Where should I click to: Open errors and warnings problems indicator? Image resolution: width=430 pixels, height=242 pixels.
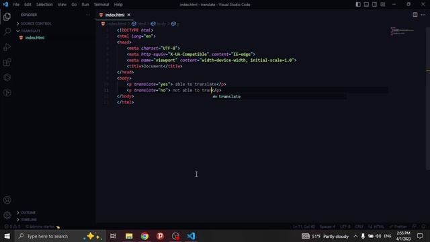pos(12,227)
